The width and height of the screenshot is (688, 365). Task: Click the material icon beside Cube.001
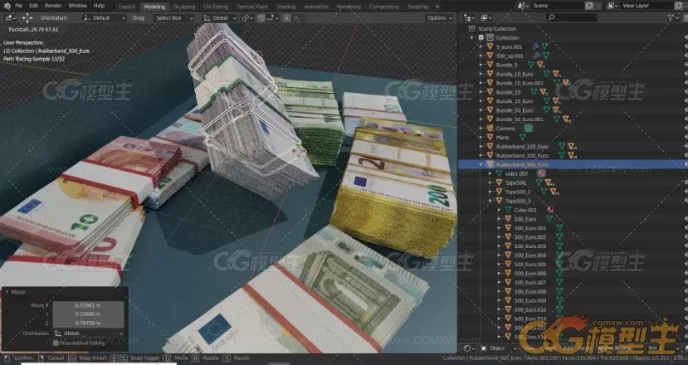point(549,210)
